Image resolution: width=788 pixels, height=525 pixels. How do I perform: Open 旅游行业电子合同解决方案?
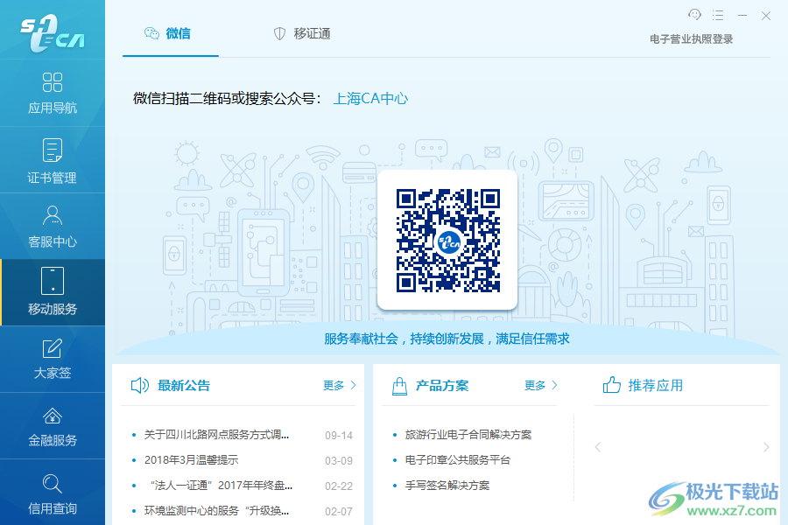point(468,435)
